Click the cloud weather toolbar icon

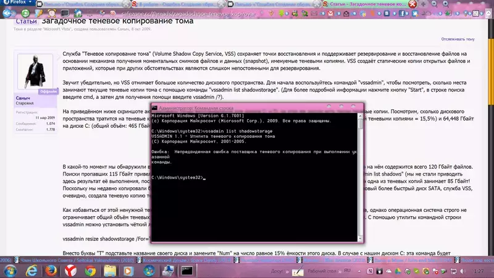click(x=426, y=14)
